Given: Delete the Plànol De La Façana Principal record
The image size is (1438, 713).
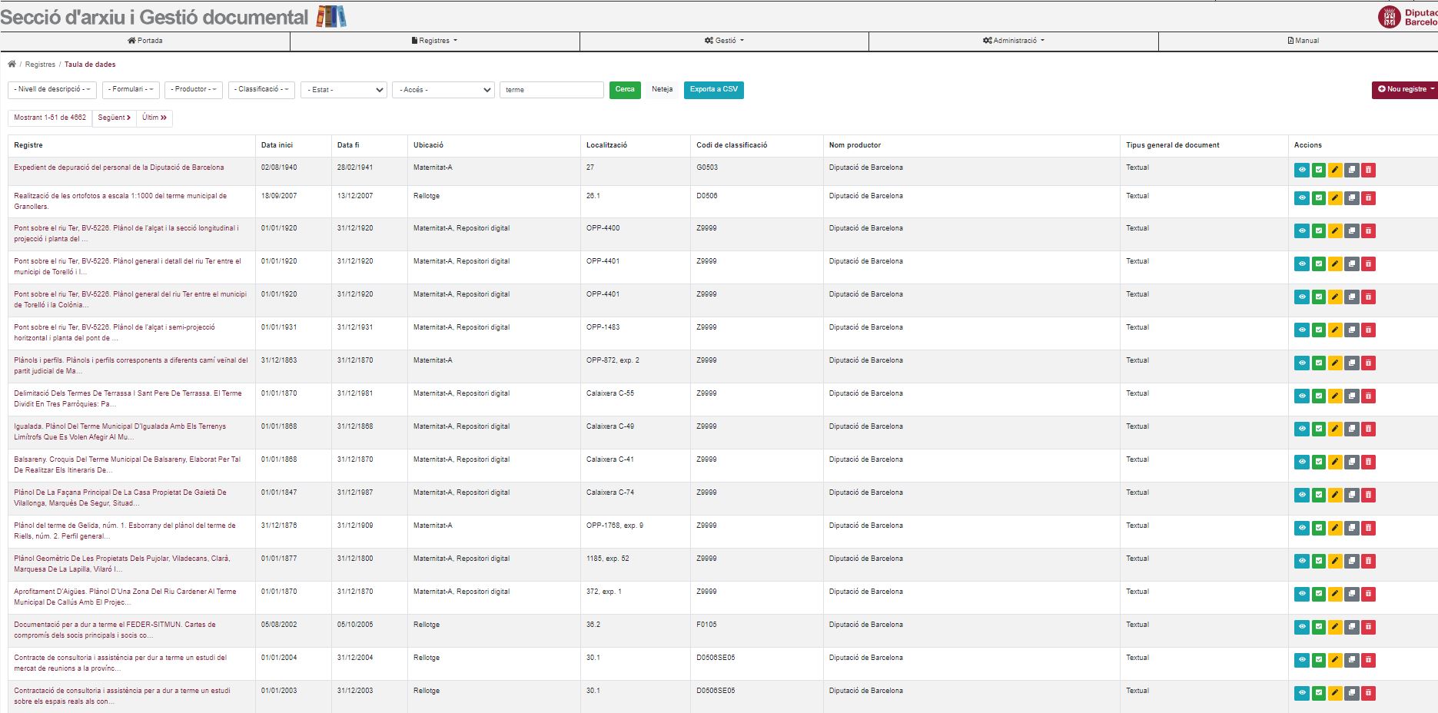Looking at the screenshot, I should point(1368,495).
